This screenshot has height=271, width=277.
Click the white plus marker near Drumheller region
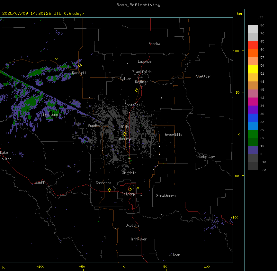[197, 121]
